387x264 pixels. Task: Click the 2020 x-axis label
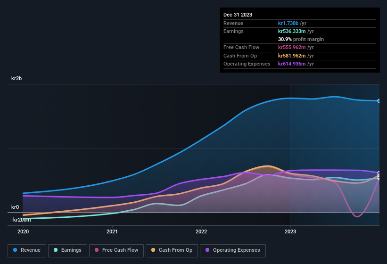[x=23, y=231]
